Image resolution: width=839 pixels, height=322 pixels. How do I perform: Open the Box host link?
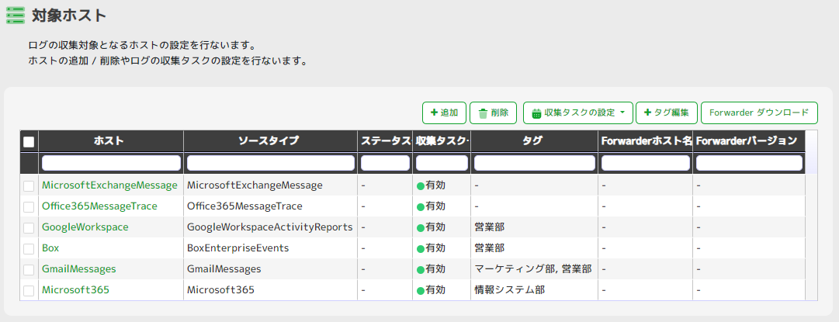click(x=50, y=248)
